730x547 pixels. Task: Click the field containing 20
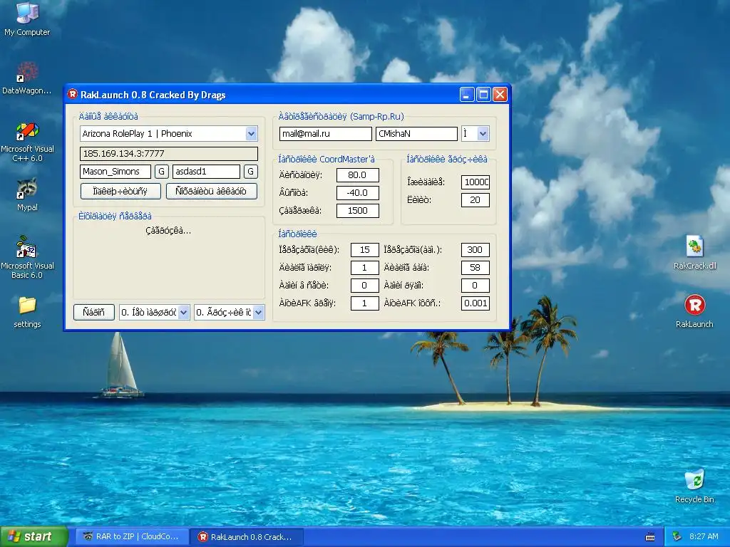(x=475, y=200)
